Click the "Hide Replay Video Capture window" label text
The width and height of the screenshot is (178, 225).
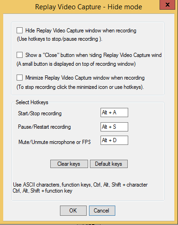(x=81, y=31)
